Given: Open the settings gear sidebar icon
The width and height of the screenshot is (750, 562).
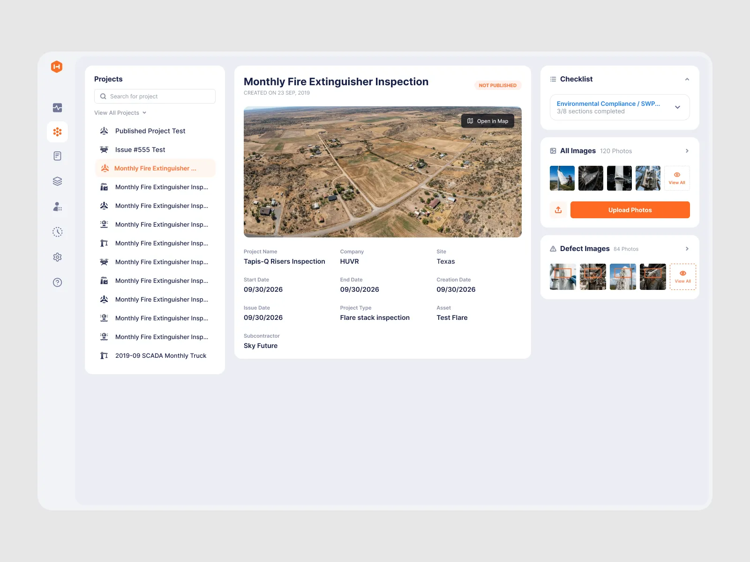Looking at the screenshot, I should tap(57, 257).
